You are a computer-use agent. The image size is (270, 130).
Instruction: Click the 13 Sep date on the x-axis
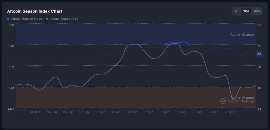[132, 112]
